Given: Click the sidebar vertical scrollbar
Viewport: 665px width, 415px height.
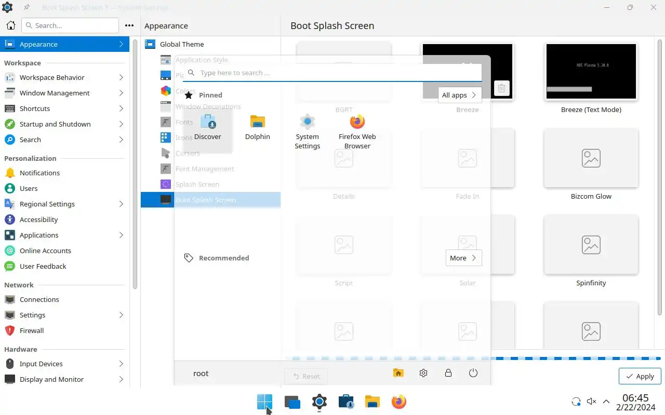Looking at the screenshot, I should (x=135, y=163).
